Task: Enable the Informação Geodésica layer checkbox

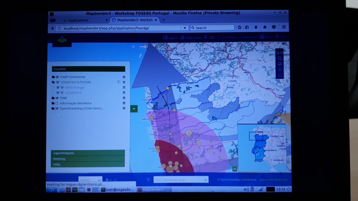Action: (57, 103)
